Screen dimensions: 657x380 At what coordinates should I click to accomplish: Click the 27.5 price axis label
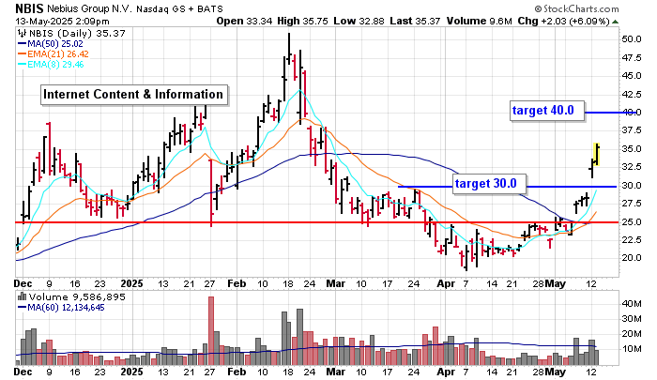[x=632, y=204]
